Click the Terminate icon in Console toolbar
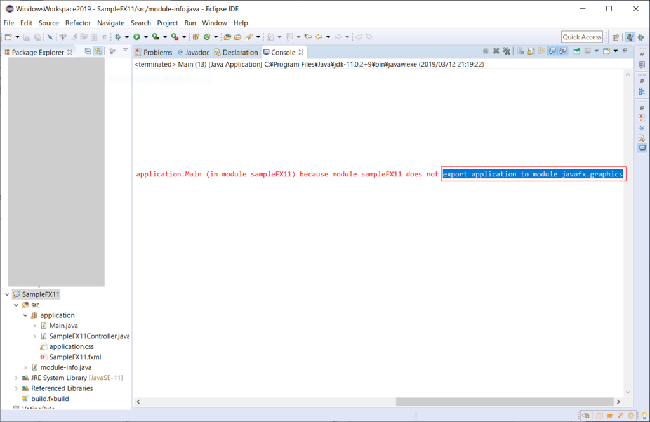This screenshot has width=650, height=422. click(x=485, y=51)
